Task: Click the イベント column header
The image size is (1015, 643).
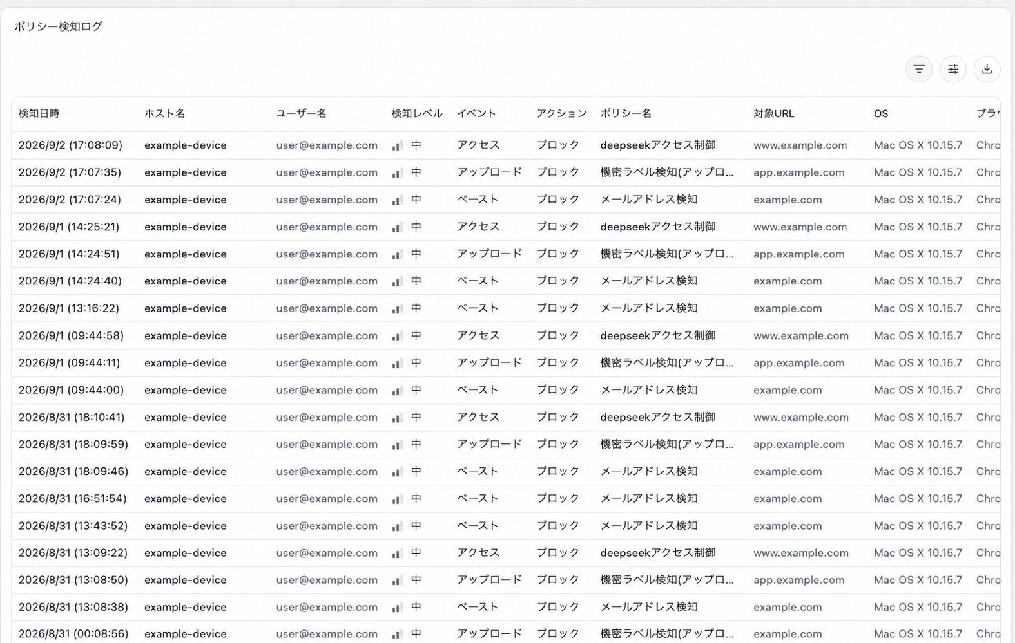Action: (476, 113)
